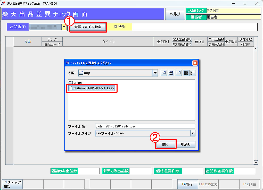Click the 参照ファイル指定 button
The height and width of the screenshot is (190, 263).
pos(88,27)
